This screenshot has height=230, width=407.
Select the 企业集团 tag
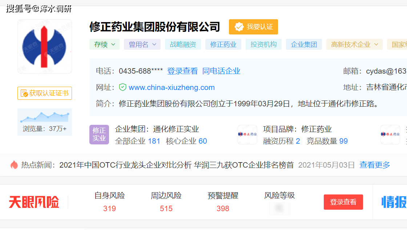coord(304,44)
